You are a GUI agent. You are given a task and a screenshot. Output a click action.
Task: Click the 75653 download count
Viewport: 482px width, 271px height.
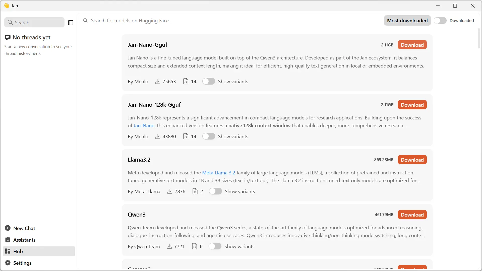[169, 82]
